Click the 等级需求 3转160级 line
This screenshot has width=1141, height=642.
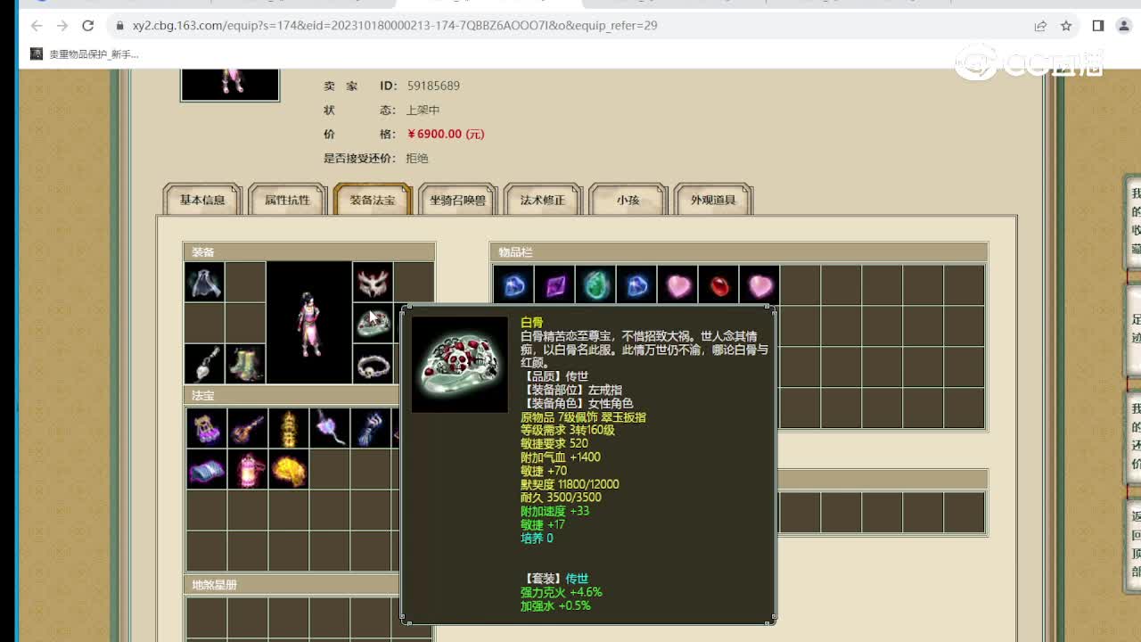568,430
